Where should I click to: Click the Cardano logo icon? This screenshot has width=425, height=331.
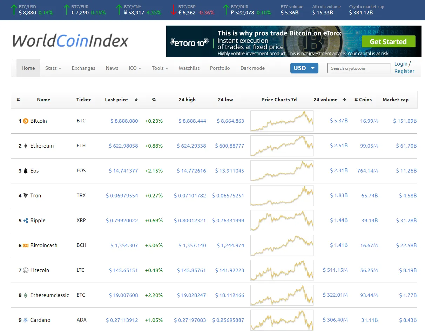click(25, 320)
